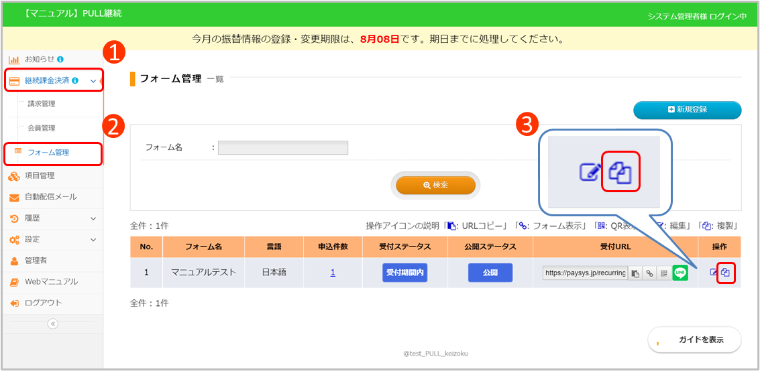Click the edit icon in 操作 column
The width and height of the screenshot is (760, 371).
(x=714, y=273)
